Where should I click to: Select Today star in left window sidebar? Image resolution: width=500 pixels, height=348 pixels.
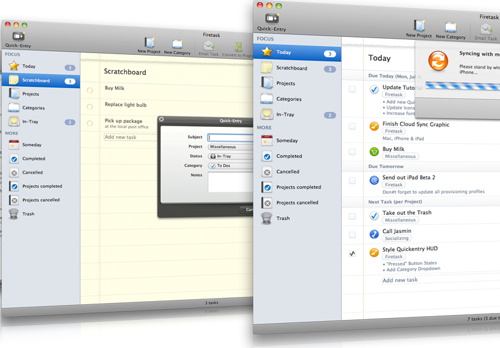click(x=14, y=66)
